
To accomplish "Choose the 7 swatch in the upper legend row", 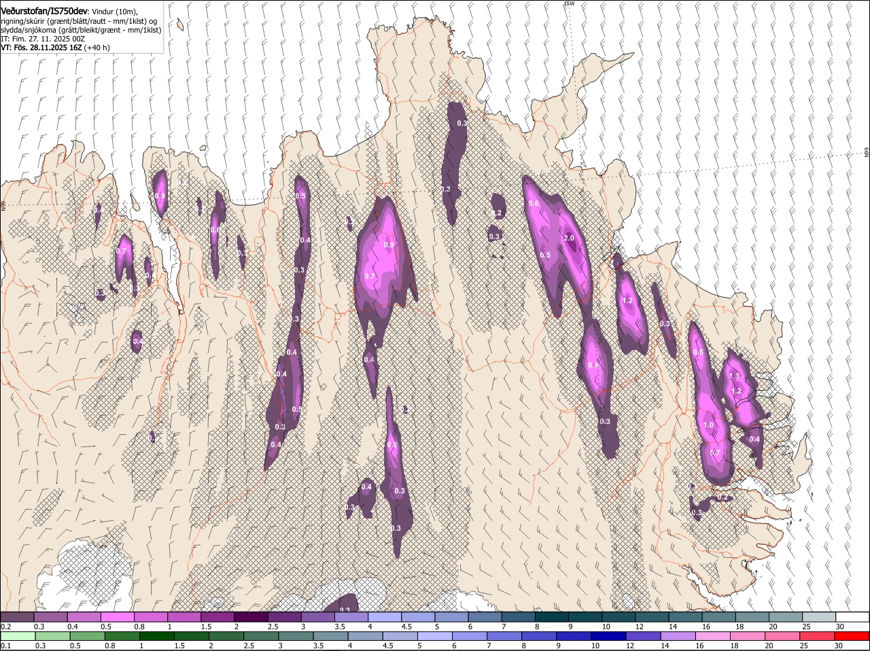I will 518,617.
